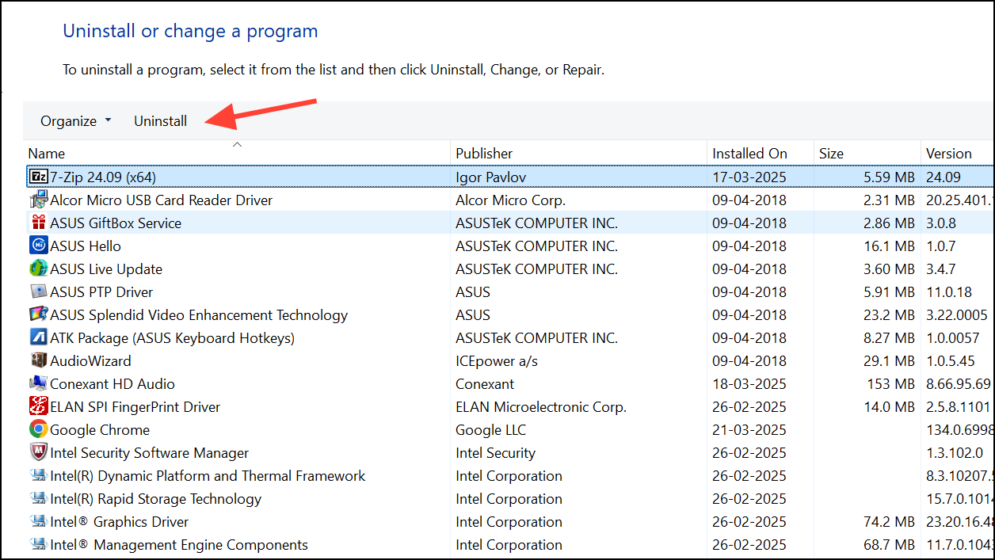Viewport: 995px width, 560px height.
Task: Select Google Chrome in the list
Action: click(x=509, y=429)
